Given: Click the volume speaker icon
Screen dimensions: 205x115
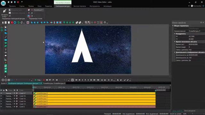Looking at the screenshot, I should coord(57,80).
